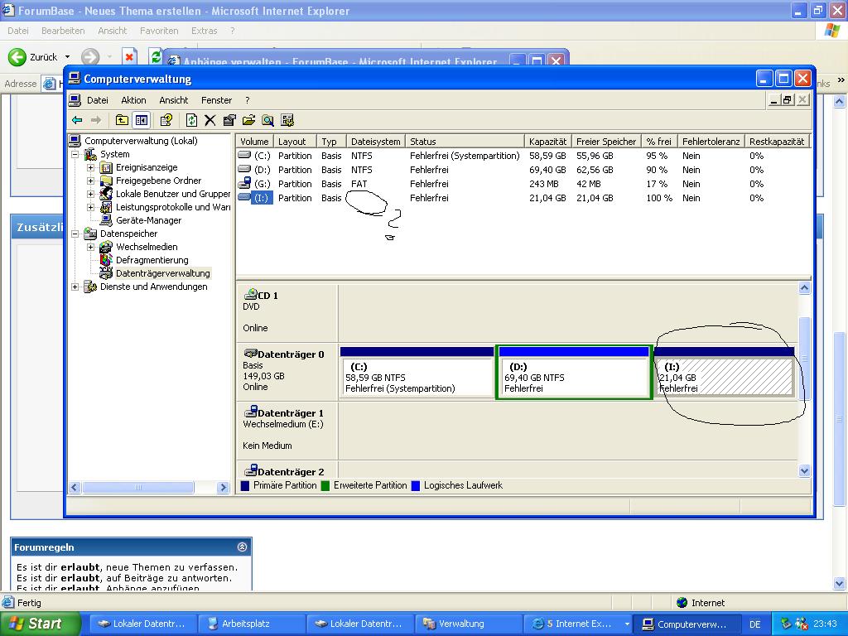Click the open folder toolbar icon
Viewport: 848px width, 636px height.
point(248,120)
